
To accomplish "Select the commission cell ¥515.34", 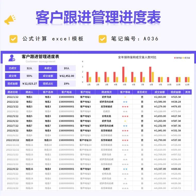I will click(x=176, y=97).
